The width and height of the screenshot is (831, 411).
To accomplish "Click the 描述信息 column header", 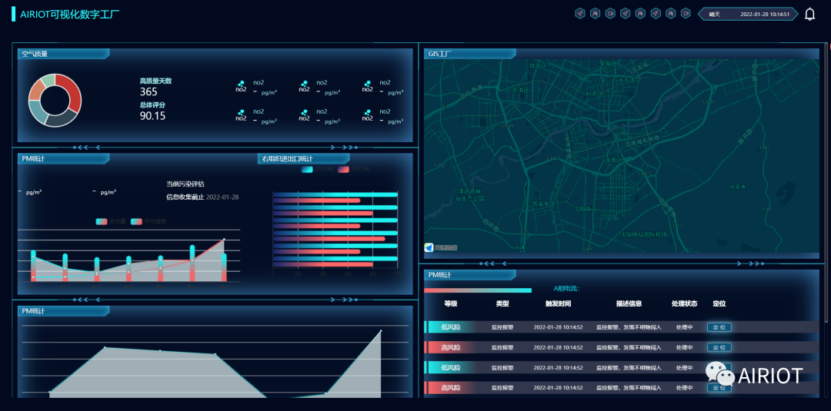I will 629,303.
